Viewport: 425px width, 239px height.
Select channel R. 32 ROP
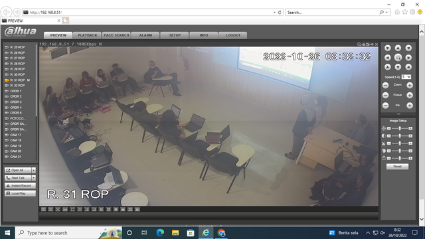18,86
